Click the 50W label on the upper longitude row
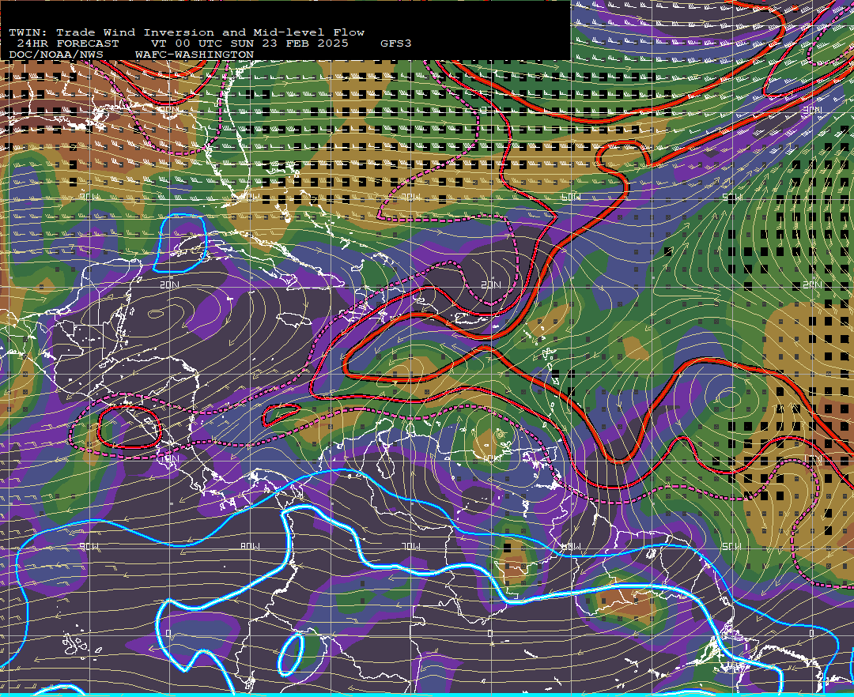 [733, 197]
